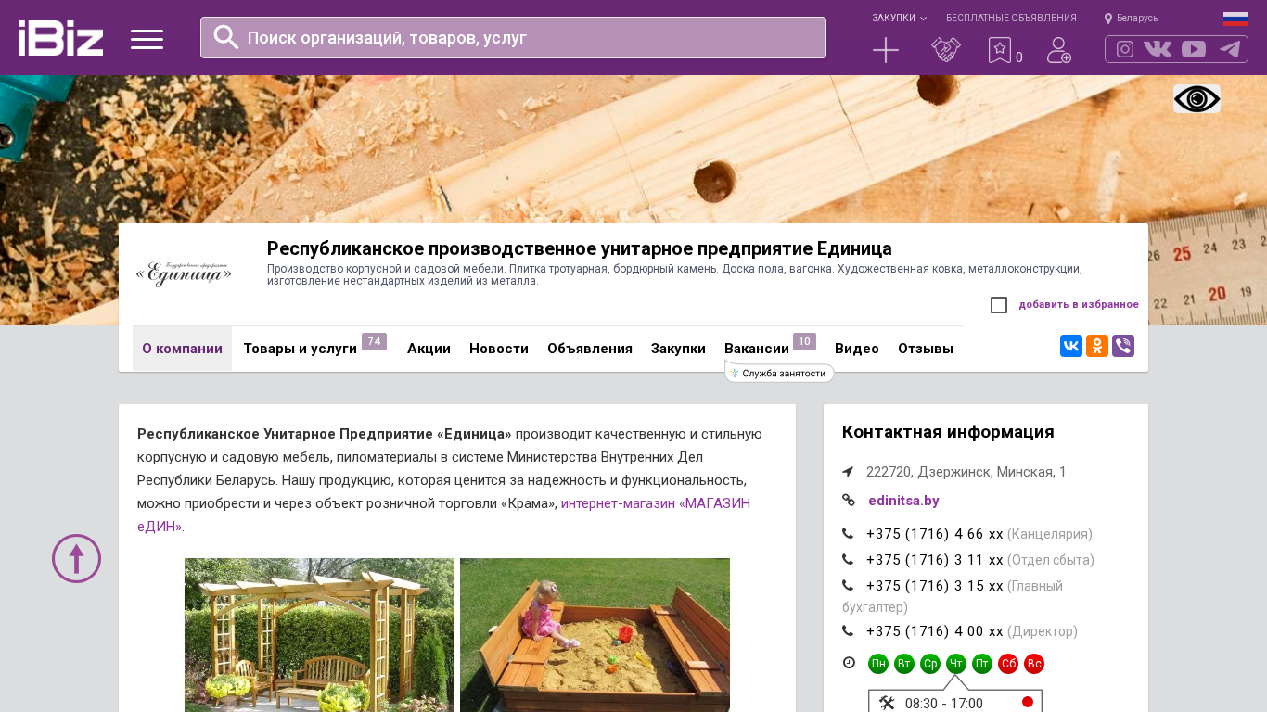Click the Служба занятости badge
The height and width of the screenshot is (712, 1267).
coord(779,373)
